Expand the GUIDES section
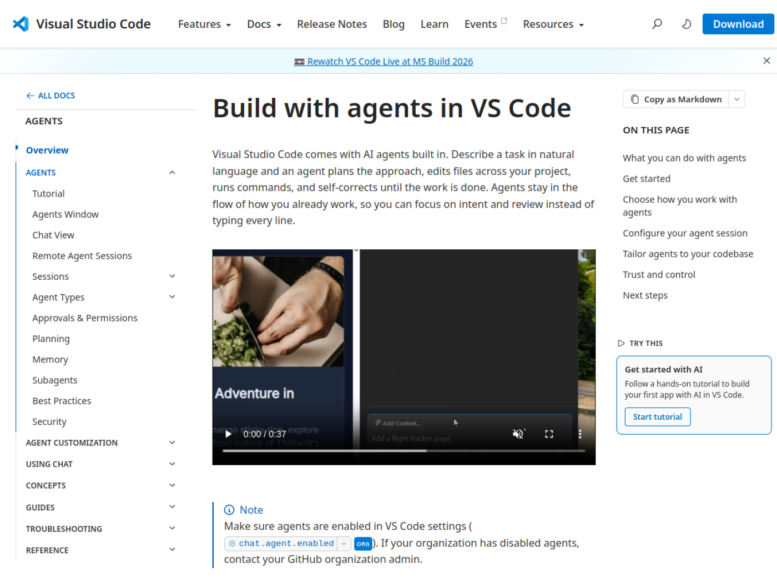Viewport: 777px width, 583px height. pos(172,507)
